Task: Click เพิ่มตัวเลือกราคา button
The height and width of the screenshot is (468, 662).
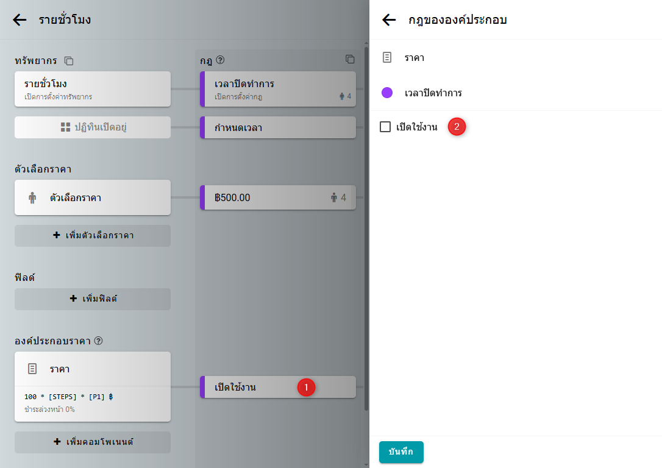Action: coord(93,236)
